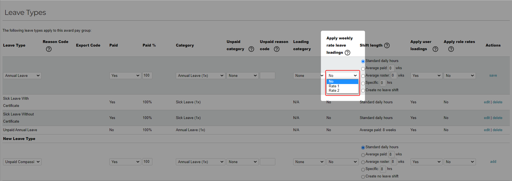Open help icon for Unpaid reason code

[277, 49]
